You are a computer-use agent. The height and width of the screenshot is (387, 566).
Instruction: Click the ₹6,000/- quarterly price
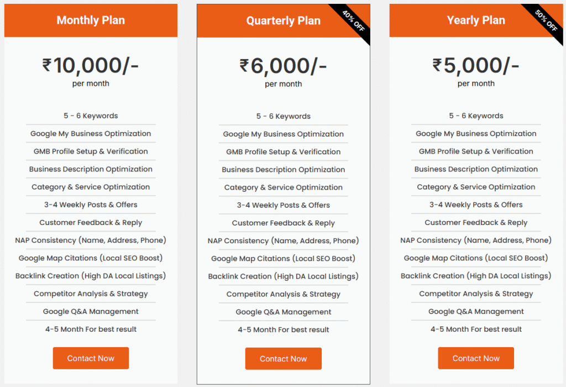pyautogui.click(x=283, y=66)
